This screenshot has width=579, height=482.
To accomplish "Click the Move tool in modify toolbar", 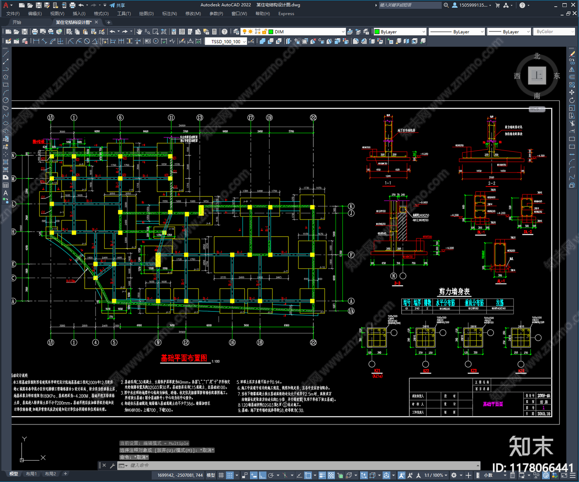I will (572, 92).
